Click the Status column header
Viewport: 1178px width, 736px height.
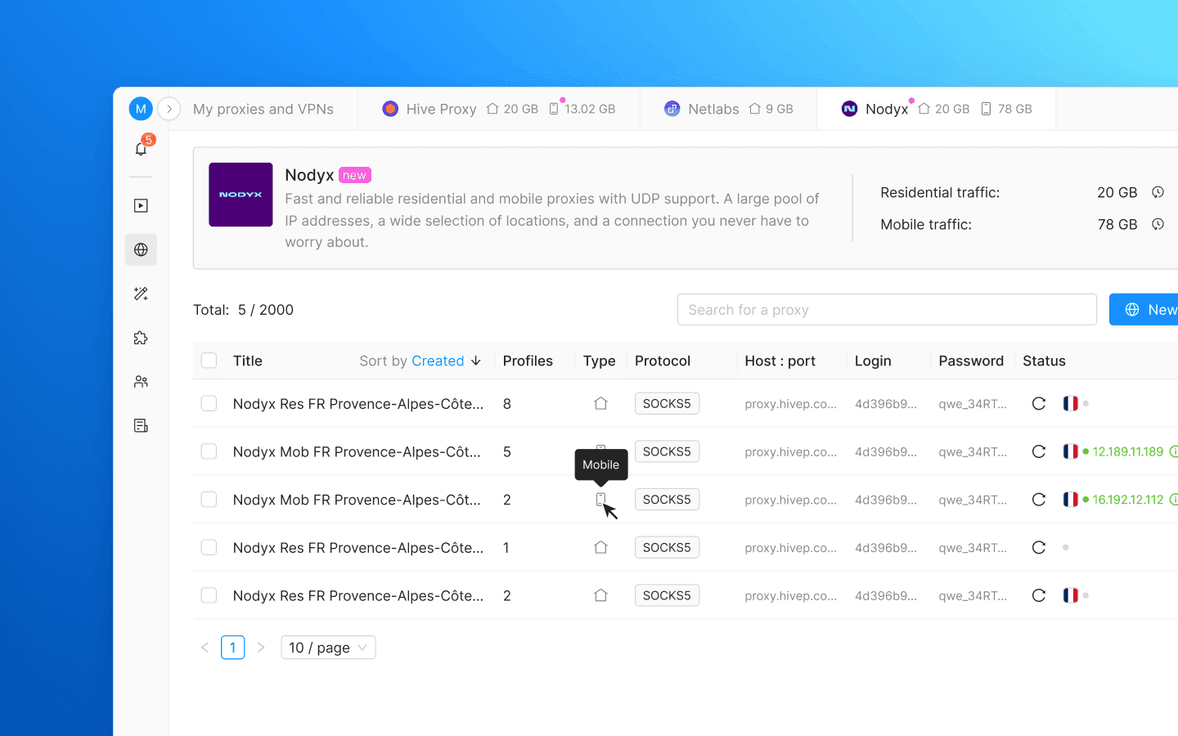[x=1044, y=361]
